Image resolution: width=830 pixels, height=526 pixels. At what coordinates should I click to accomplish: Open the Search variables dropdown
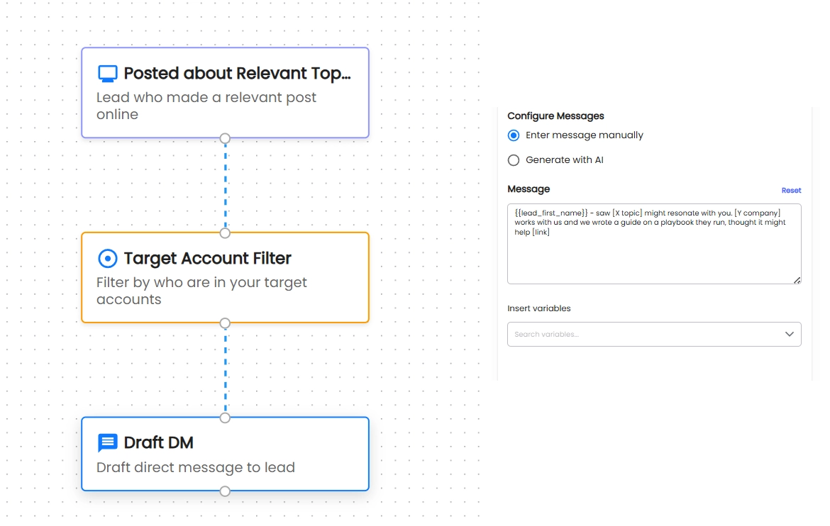coord(654,335)
